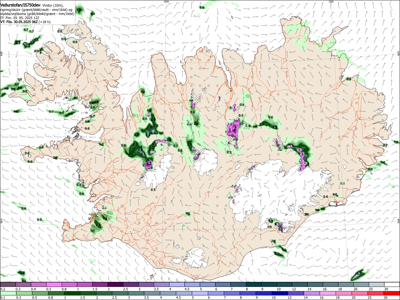Click the 3.1 precipitation value off south coast

(277, 254)
